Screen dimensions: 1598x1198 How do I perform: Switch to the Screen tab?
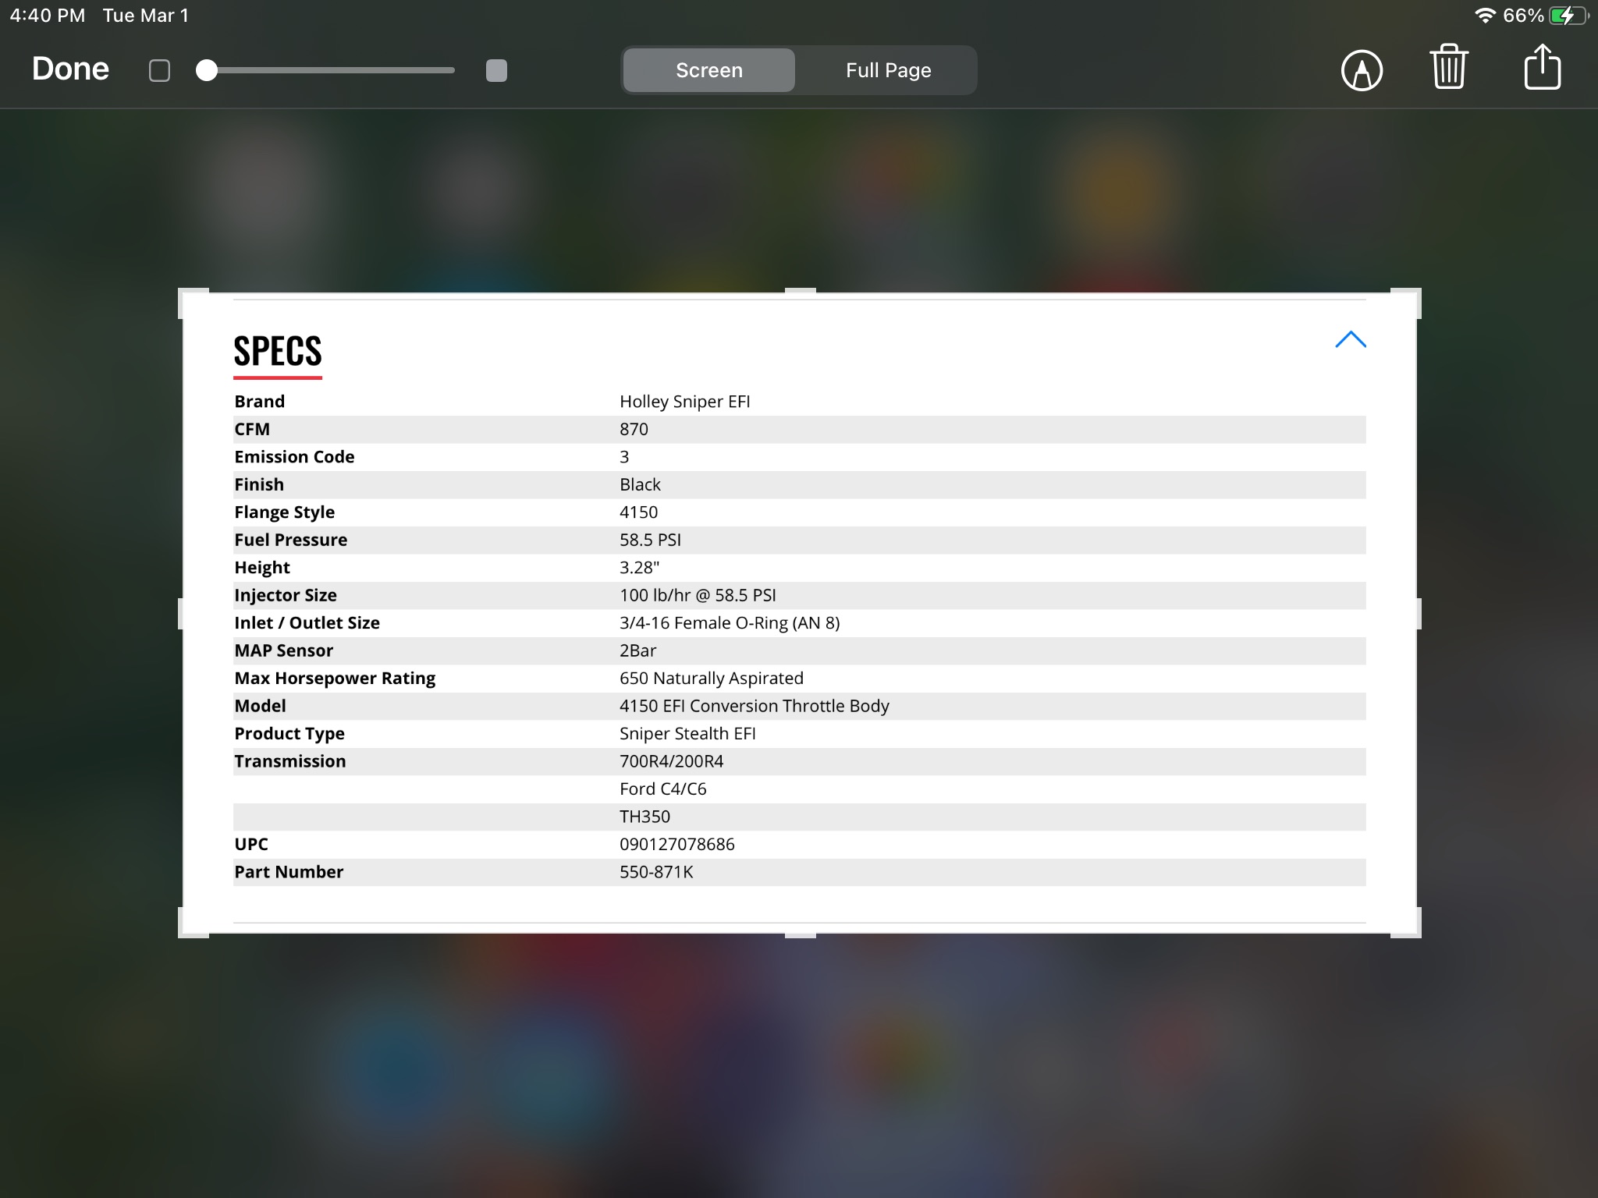click(708, 70)
